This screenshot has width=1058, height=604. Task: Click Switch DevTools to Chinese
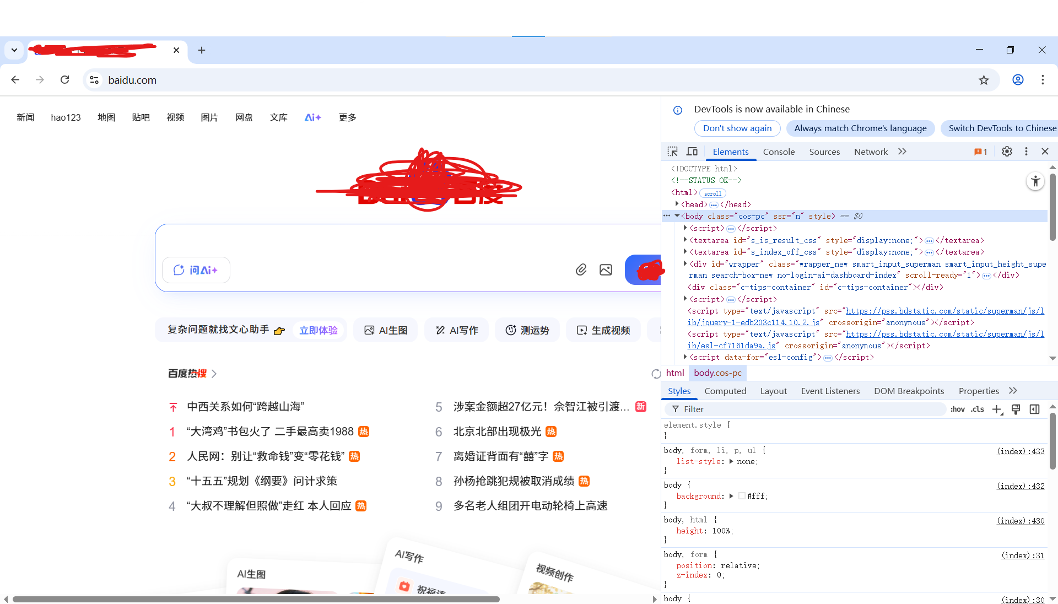(1002, 128)
